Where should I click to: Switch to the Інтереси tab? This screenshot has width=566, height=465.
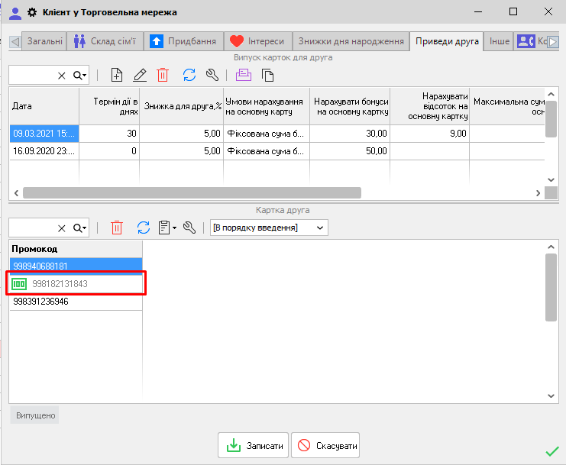pos(257,41)
